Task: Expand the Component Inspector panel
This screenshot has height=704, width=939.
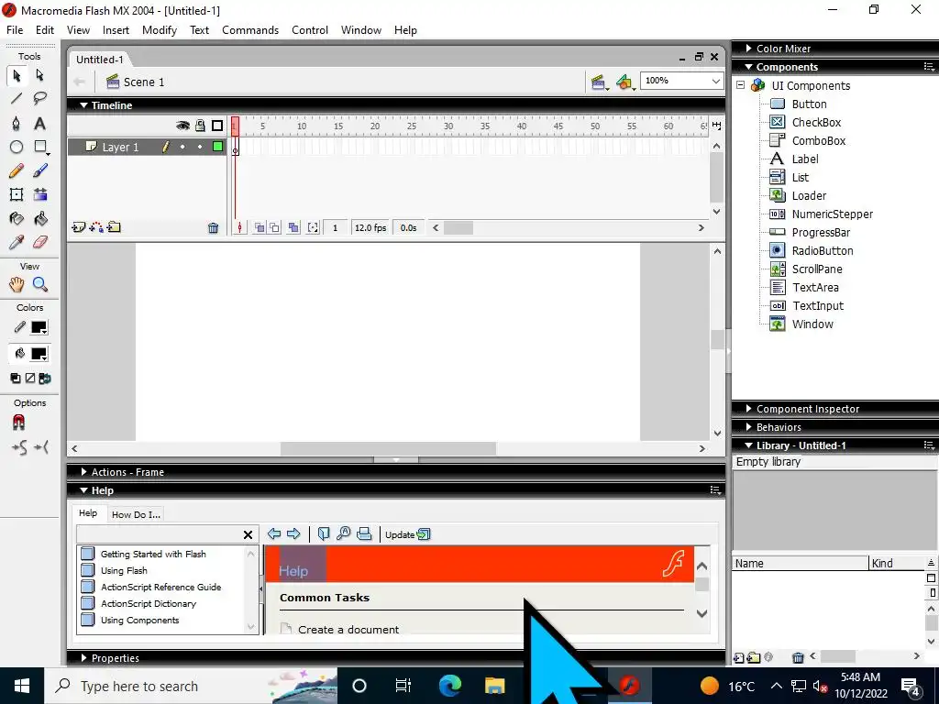Action: coord(748,408)
